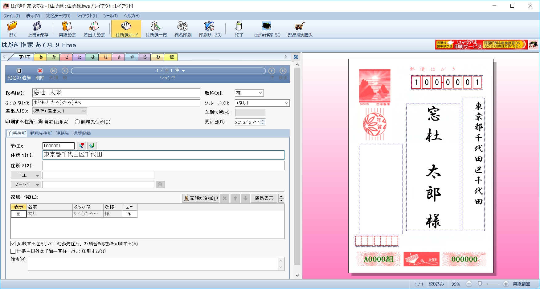Select the 住所録カード toolbar button

pyautogui.click(x=126, y=29)
